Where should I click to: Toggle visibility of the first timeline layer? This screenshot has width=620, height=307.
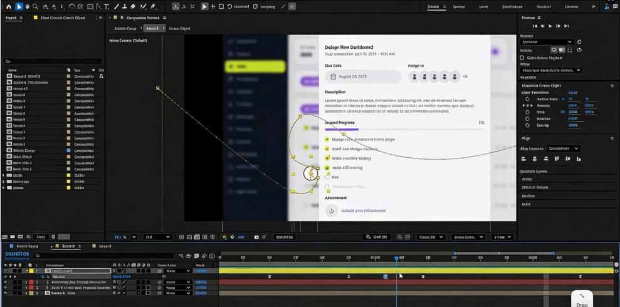coord(6,271)
